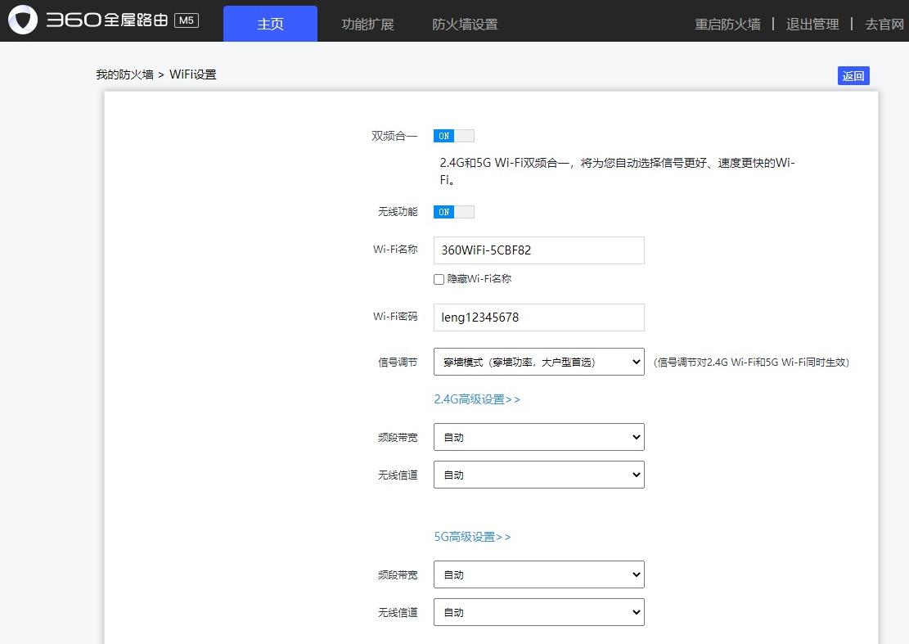Open the 5G 无线信道 channel dropdown

538,611
